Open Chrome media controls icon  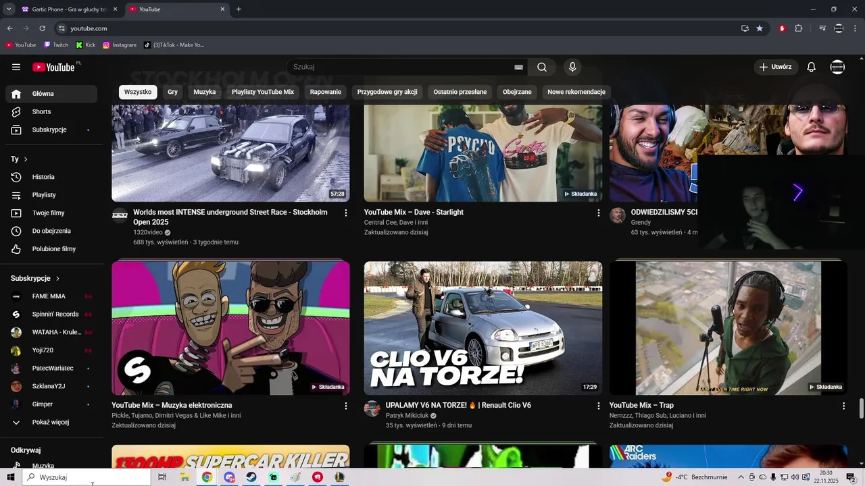[x=822, y=28]
